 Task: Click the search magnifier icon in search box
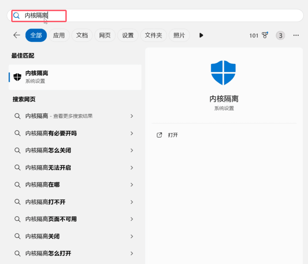(x=17, y=16)
